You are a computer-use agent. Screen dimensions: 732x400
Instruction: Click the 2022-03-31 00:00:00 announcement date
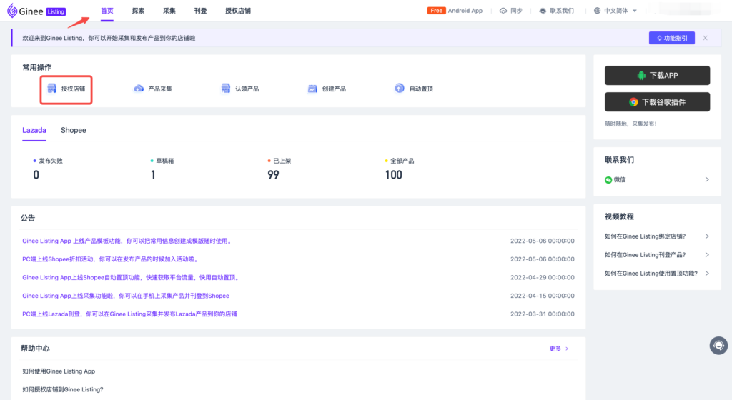[542, 314]
